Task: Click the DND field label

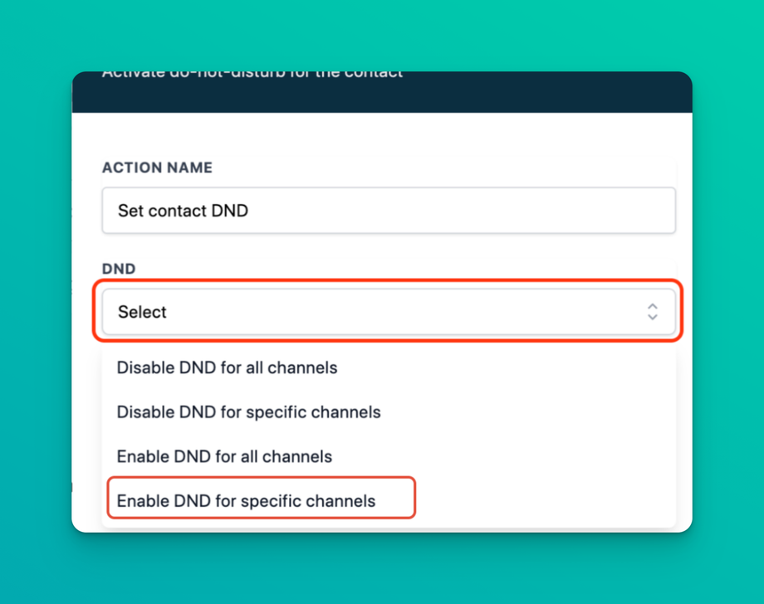Action: click(119, 269)
